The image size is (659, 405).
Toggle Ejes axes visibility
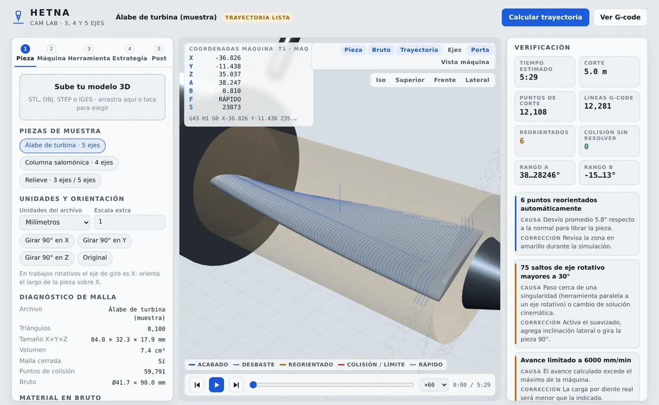(x=455, y=50)
